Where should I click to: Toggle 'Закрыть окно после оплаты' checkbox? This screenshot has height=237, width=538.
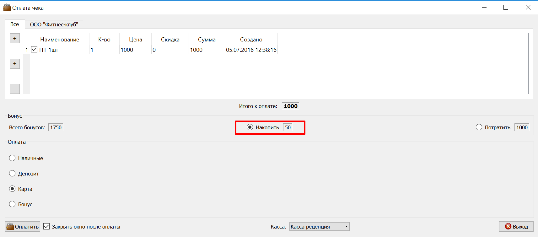tap(46, 226)
